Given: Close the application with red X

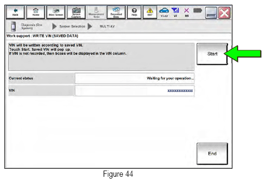Looking at the screenshot, I should point(224,13).
